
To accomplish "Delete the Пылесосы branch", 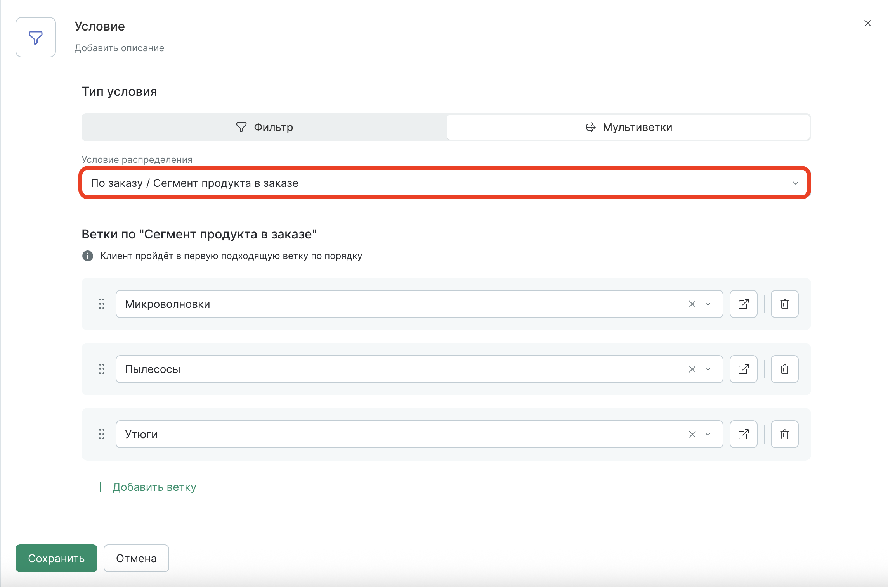I will point(785,369).
